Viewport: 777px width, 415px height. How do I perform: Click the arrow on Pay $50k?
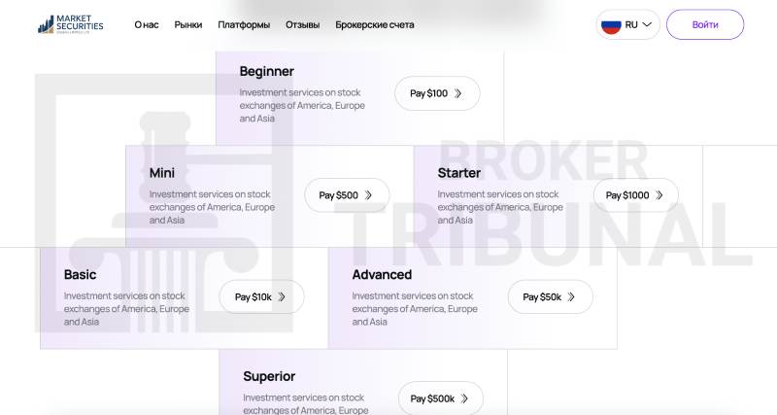point(571,297)
